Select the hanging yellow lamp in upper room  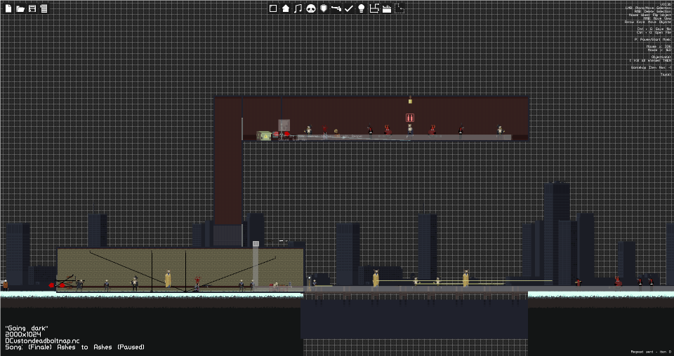tap(410, 100)
